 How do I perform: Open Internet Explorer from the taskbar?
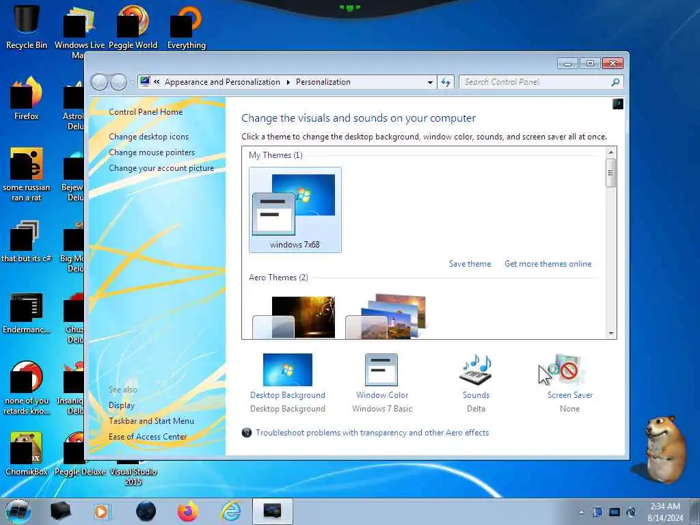point(231,511)
